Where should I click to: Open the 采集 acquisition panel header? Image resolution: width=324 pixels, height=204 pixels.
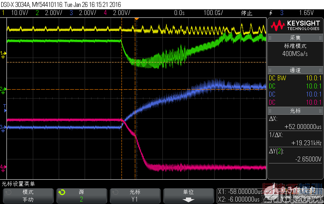[x=295, y=38]
